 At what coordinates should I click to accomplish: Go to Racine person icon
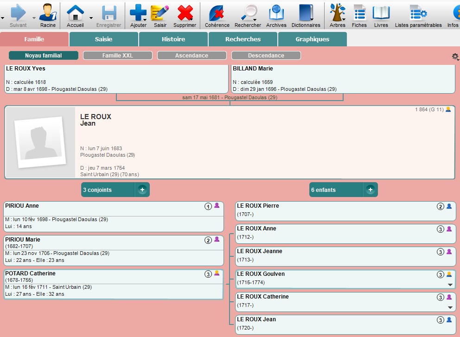tap(48, 13)
